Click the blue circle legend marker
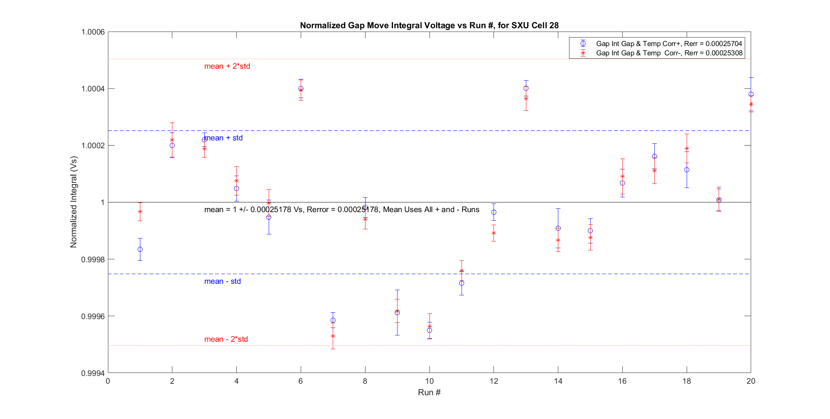830x419 pixels. (x=583, y=43)
